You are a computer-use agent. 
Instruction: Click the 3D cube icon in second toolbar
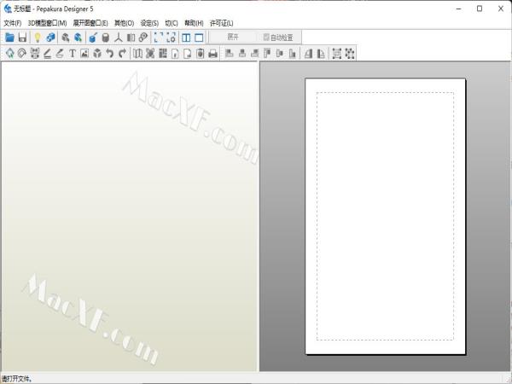(x=97, y=53)
